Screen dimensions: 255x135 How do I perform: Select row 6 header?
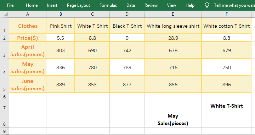(x=5, y=97)
